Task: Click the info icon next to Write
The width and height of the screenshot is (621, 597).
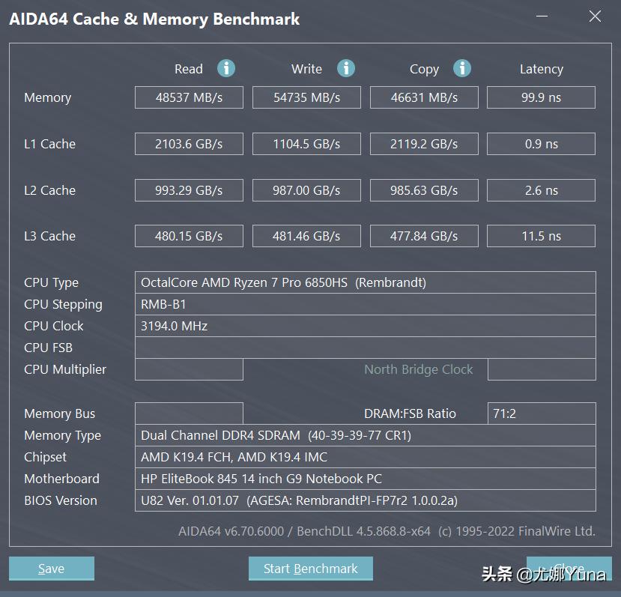Action: click(346, 68)
